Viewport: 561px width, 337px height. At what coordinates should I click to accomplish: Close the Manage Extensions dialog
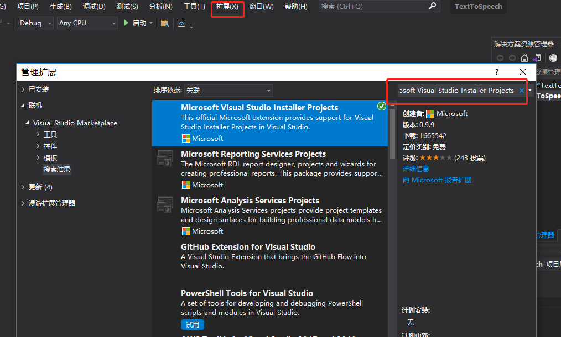[x=523, y=72]
